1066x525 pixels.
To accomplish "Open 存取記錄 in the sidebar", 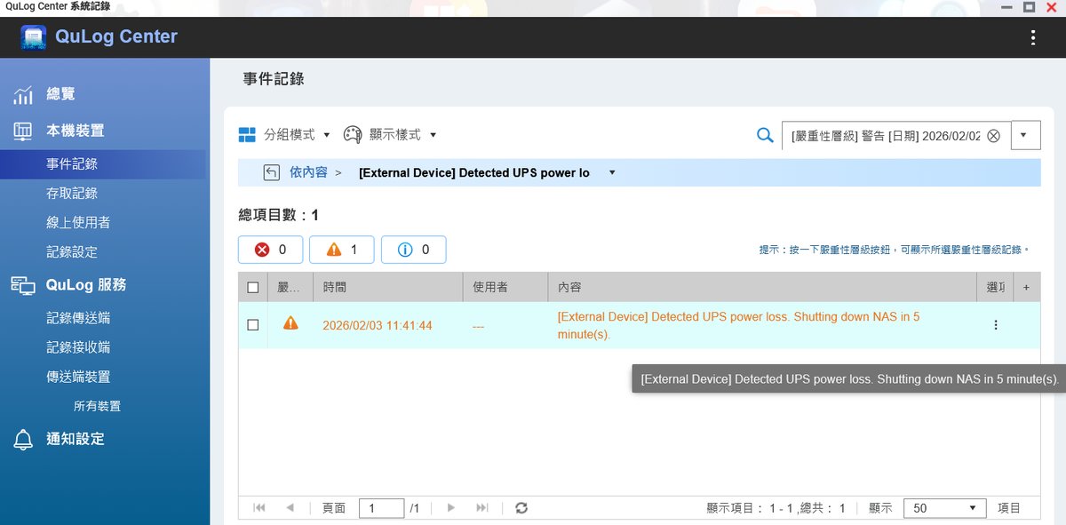I will pos(72,193).
